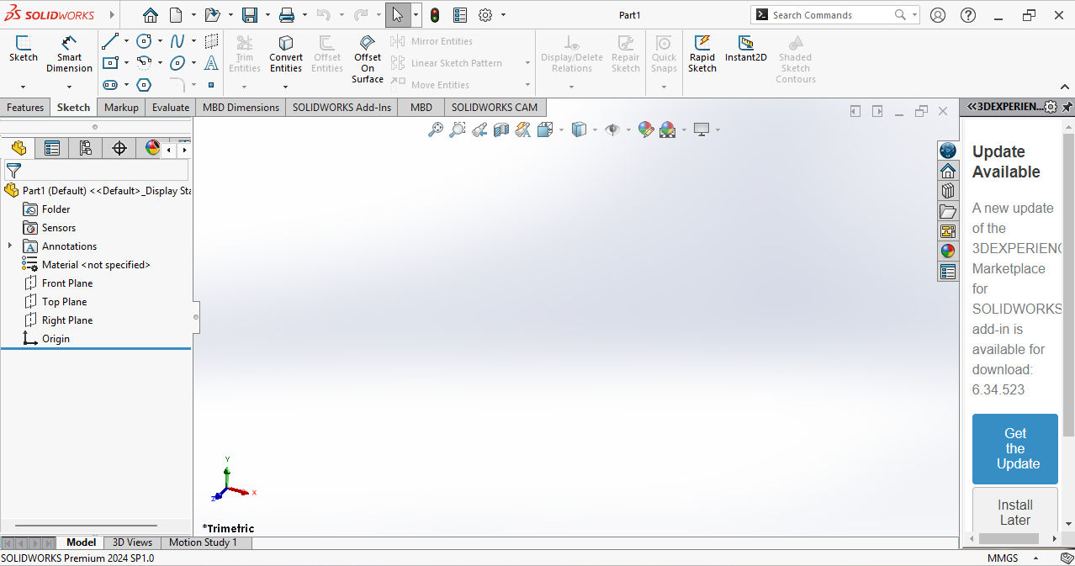Click the New document icon
Image resolution: width=1075 pixels, height=566 pixels.
point(176,15)
